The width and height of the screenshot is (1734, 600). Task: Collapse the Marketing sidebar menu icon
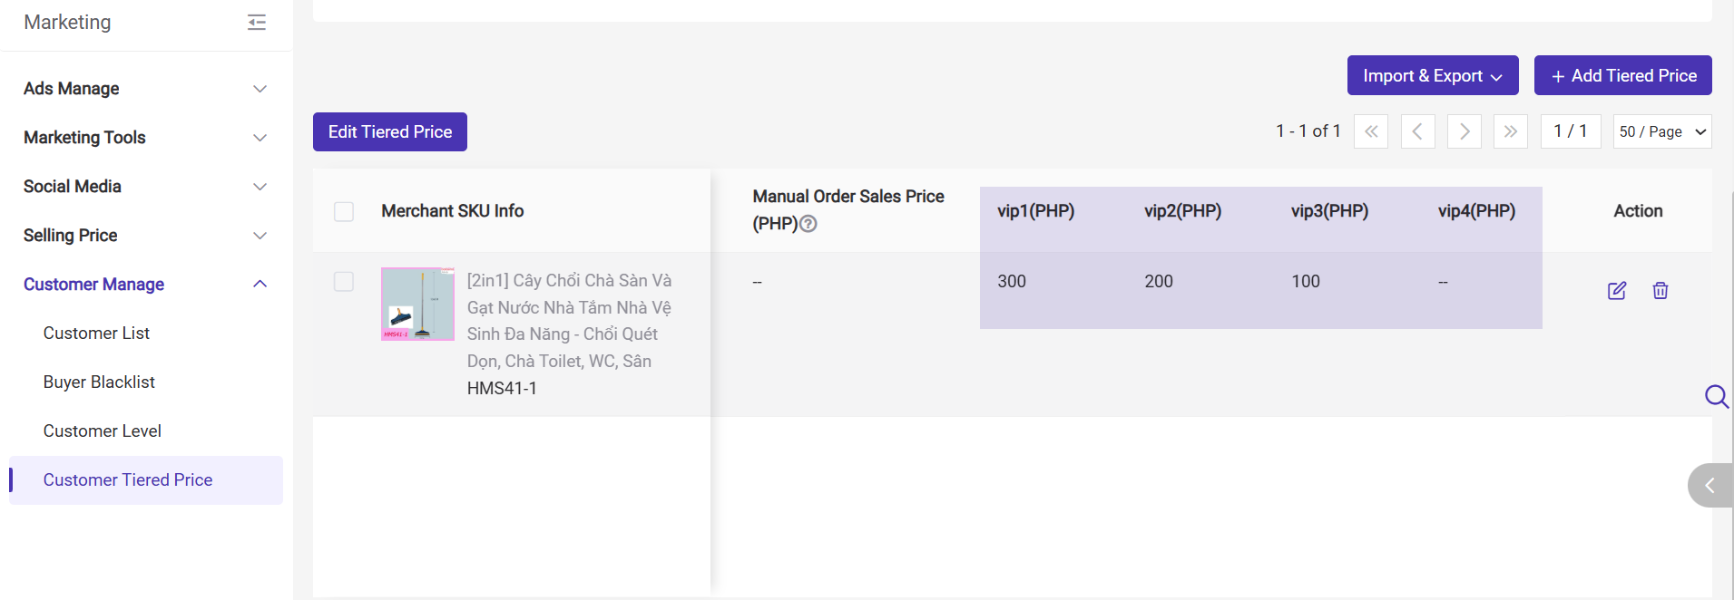click(x=257, y=23)
